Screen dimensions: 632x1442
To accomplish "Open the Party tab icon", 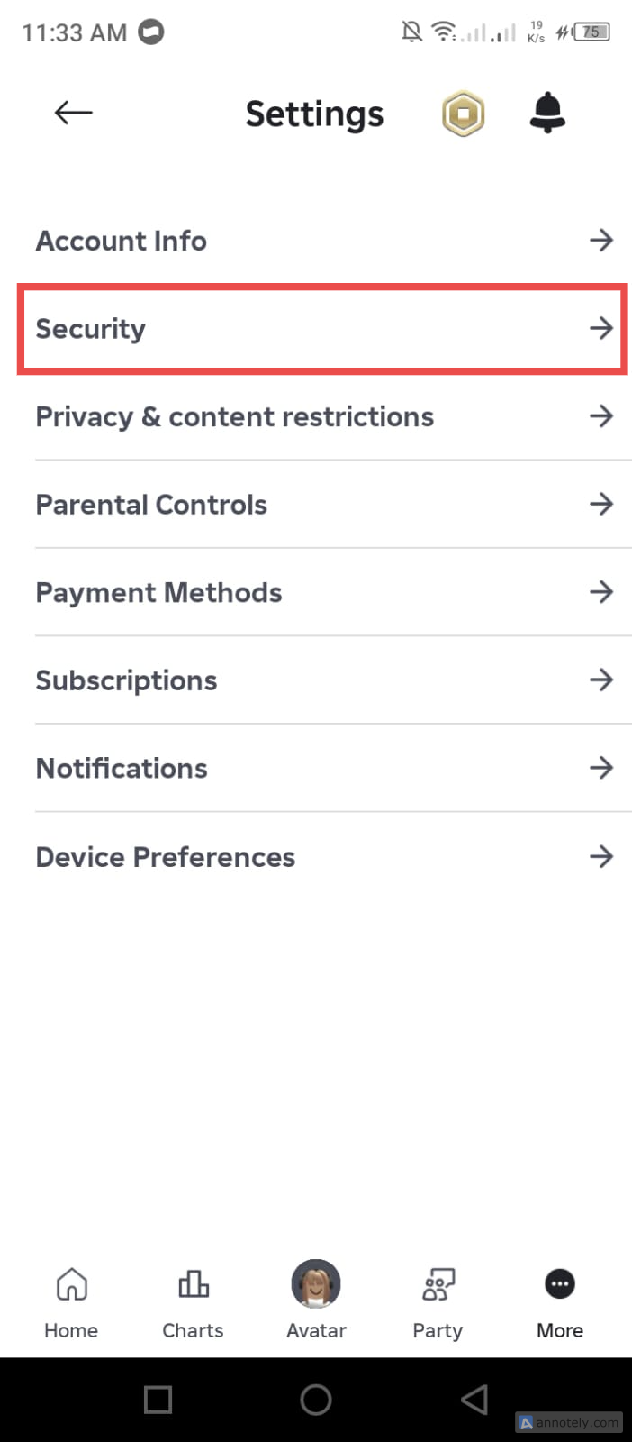I will click(x=438, y=1284).
